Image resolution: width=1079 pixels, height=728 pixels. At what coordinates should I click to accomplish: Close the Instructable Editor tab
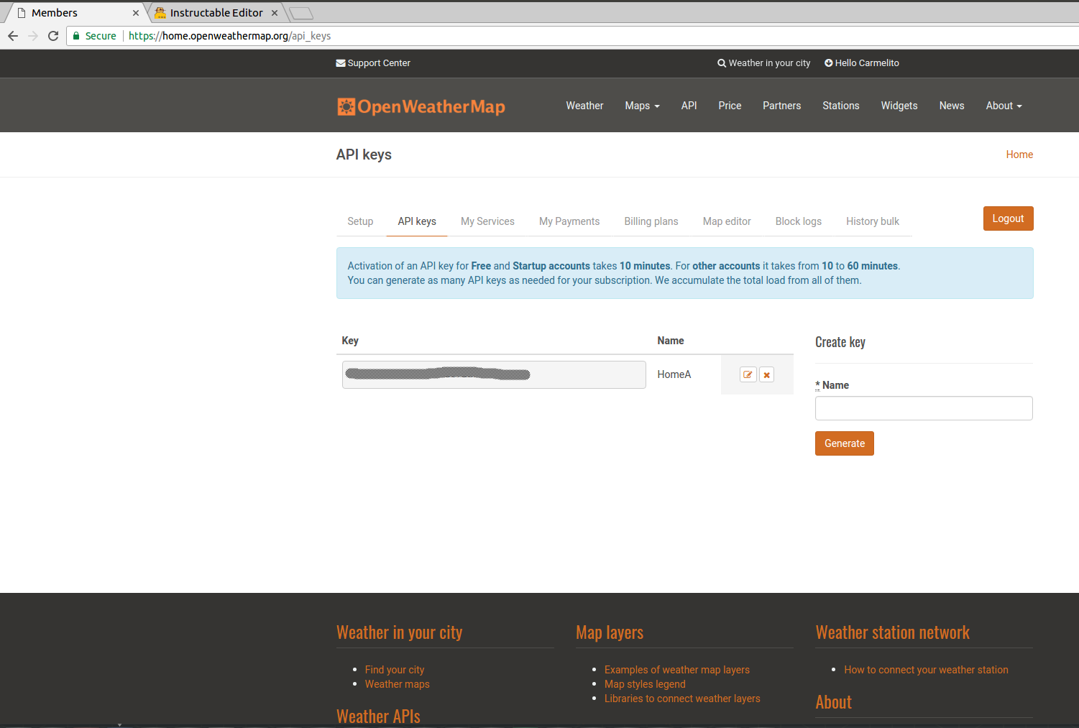pyautogui.click(x=275, y=13)
